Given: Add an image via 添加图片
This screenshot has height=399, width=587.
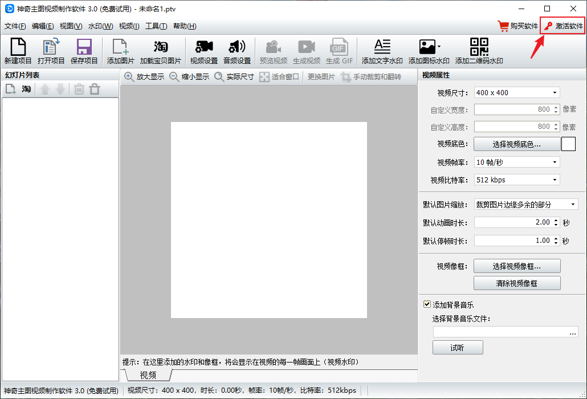Looking at the screenshot, I should coord(121,51).
